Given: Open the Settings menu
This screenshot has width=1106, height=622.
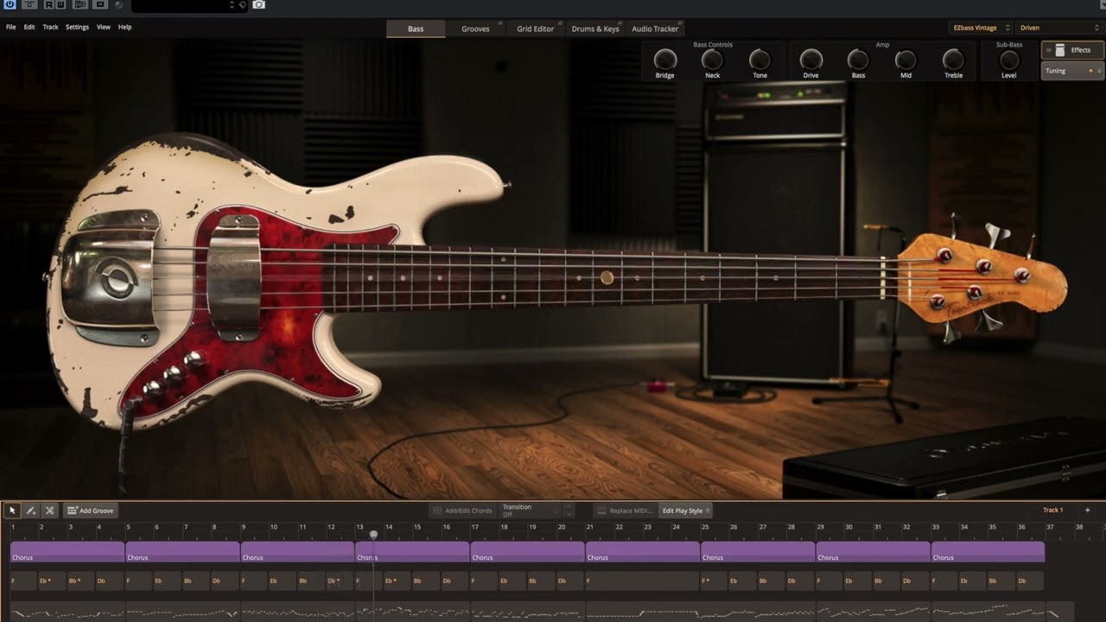Looking at the screenshot, I should (x=78, y=28).
